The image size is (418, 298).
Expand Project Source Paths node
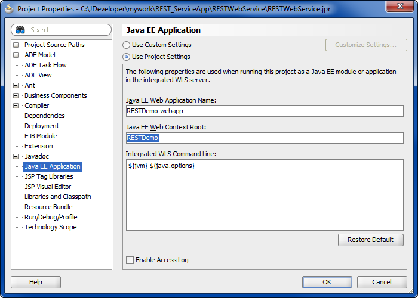pyautogui.click(x=16, y=45)
